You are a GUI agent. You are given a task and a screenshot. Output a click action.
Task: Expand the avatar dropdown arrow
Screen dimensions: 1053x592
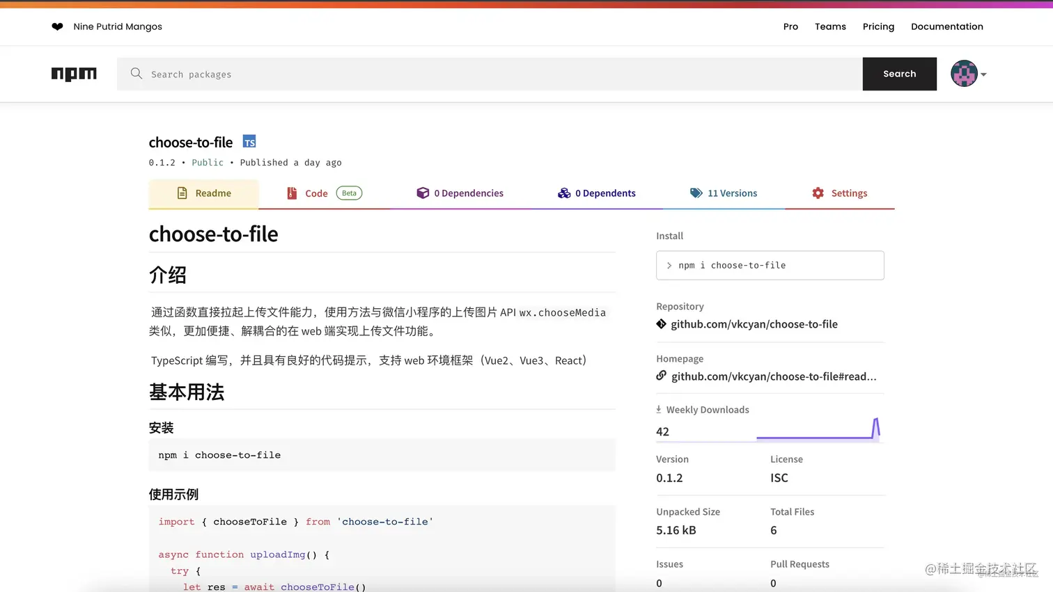click(x=983, y=74)
